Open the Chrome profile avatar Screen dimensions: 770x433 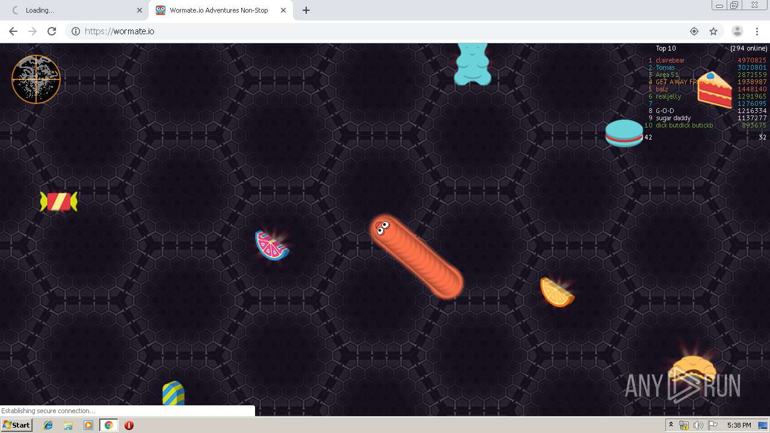[x=738, y=31]
